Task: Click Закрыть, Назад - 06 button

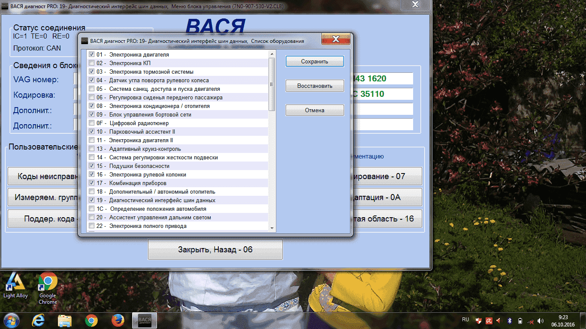Action: point(215,249)
